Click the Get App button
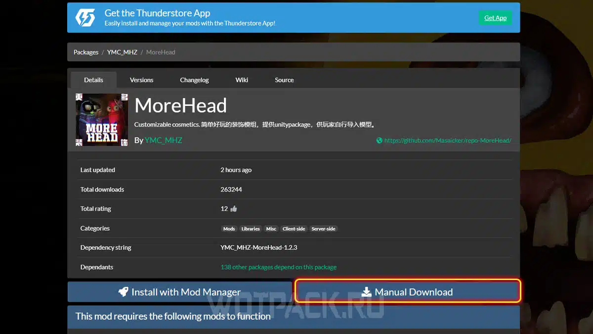This screenshot has width=593, height=334. click(495, 18)
